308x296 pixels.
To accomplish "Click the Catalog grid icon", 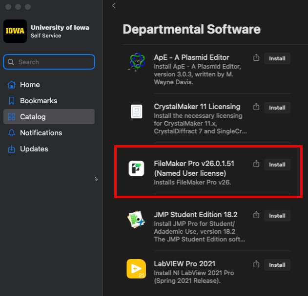I will click(x=12, y=117).
